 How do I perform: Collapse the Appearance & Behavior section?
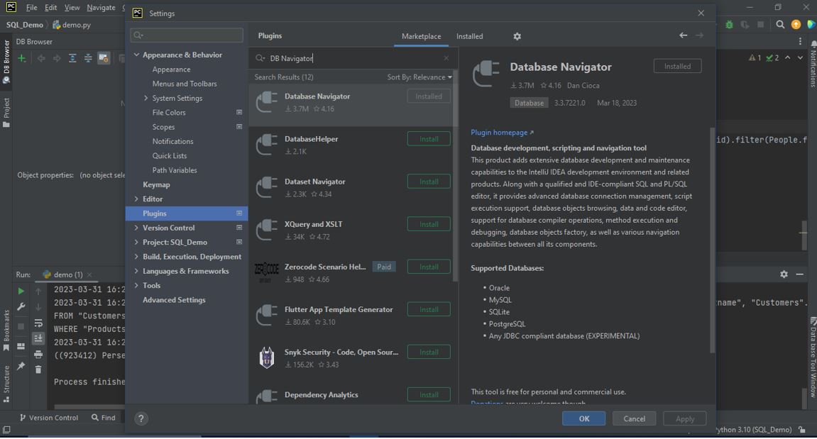[136, 55]
